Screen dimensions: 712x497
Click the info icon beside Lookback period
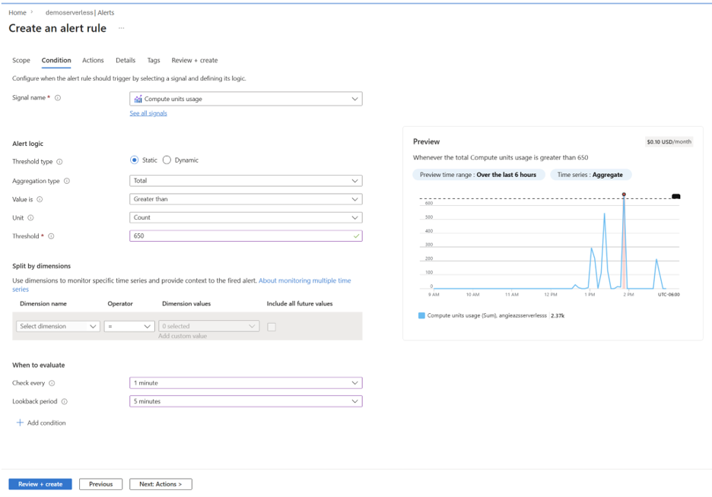(x=65, y=401)
